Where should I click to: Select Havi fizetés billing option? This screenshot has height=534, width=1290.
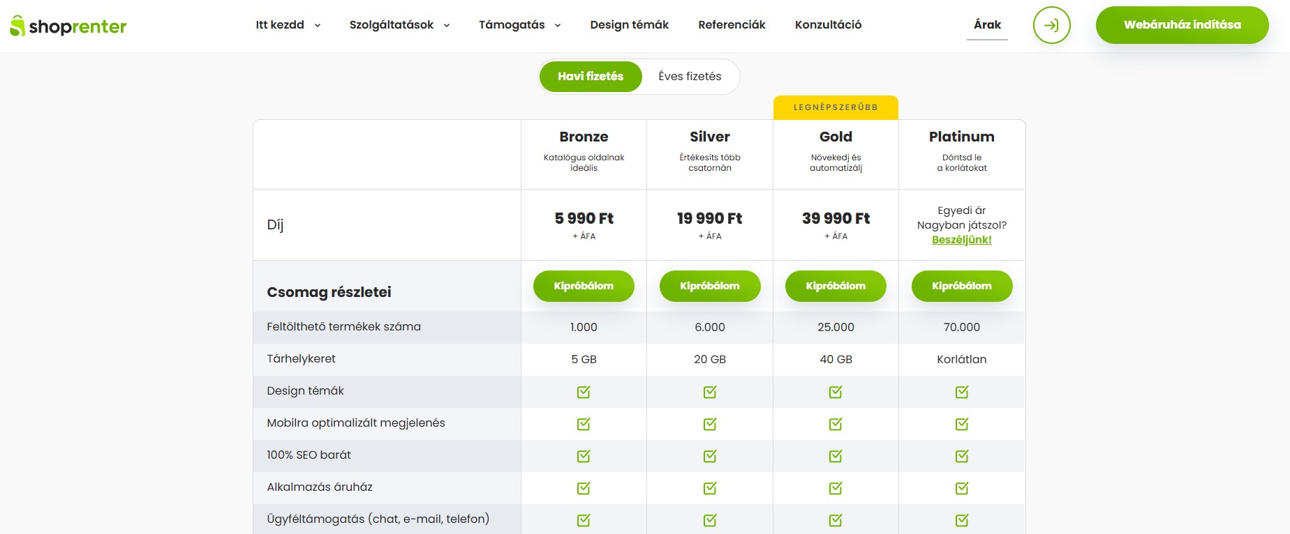coord(591,77)
